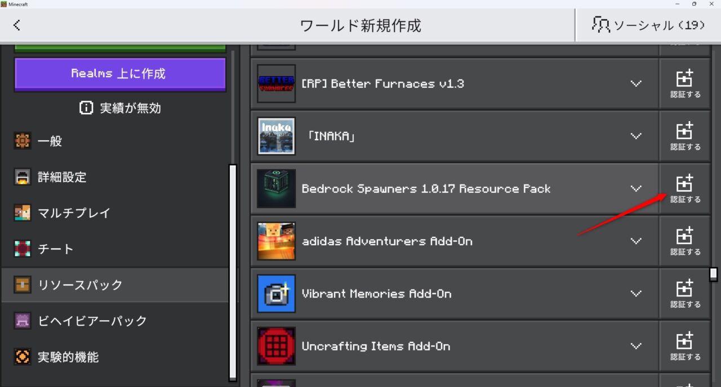Click the [RP] Better Furnaces v1.3 name
This screenshot has height=387, width=721.
[382, 84]
